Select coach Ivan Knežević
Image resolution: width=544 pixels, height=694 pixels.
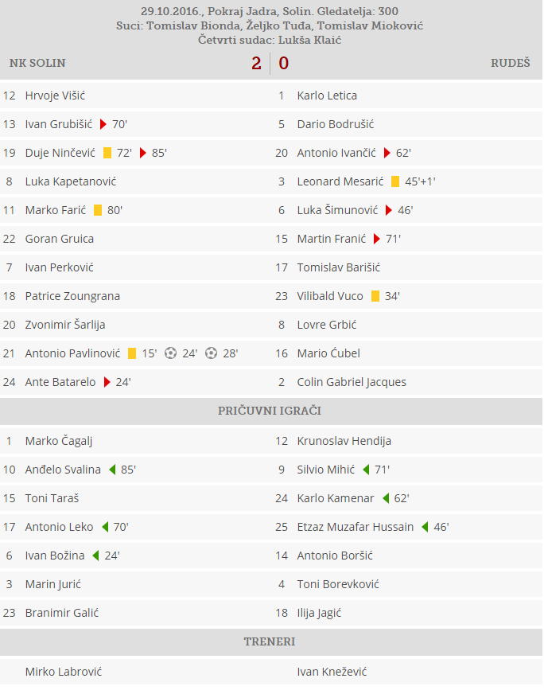tap(332, 672)
